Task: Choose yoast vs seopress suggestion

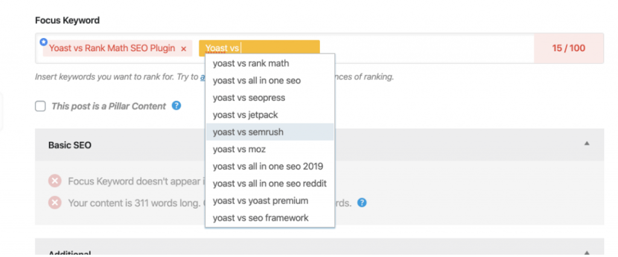Action: point(249,98)
